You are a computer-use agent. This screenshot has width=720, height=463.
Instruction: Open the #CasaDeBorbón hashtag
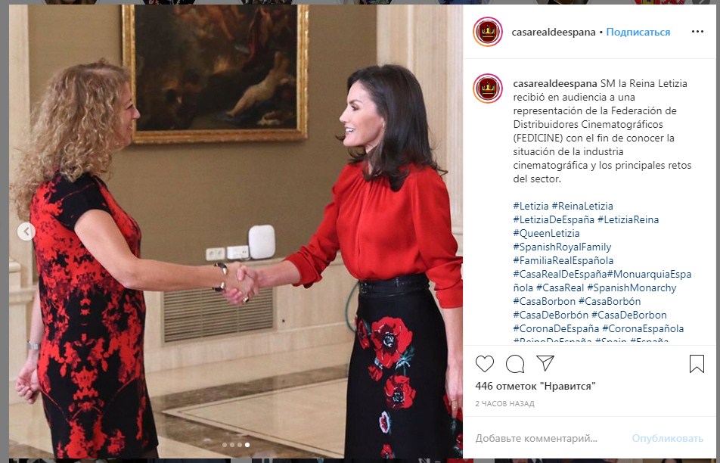click(x=551, y=315)
